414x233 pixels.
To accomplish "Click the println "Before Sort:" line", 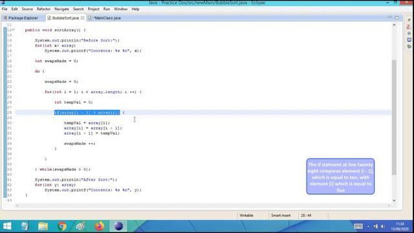I will [77, 40].
